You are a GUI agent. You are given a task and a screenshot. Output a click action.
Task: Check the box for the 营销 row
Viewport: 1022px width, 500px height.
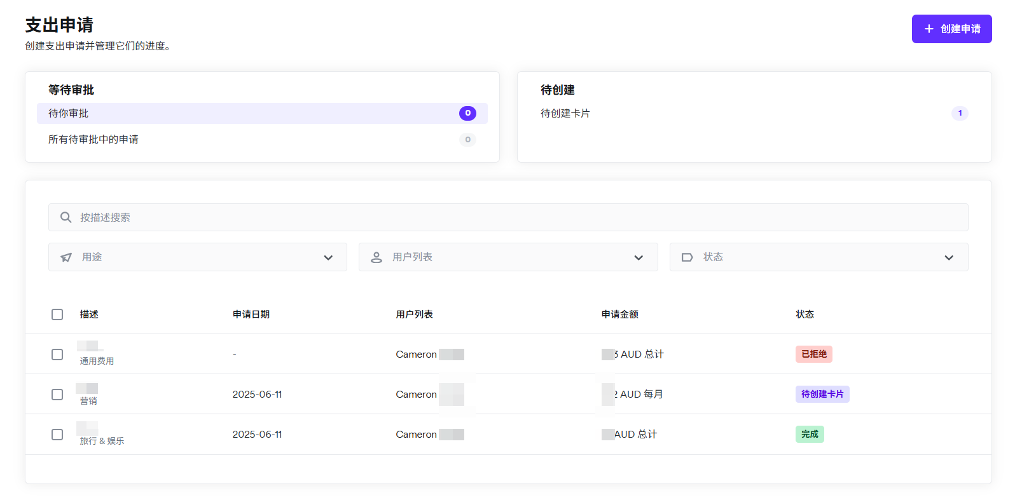pos(57,395)
